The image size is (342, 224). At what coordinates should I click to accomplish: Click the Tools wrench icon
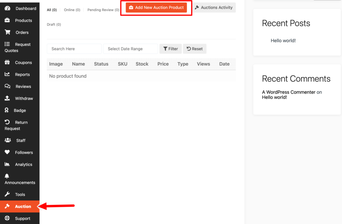point(7,194)
